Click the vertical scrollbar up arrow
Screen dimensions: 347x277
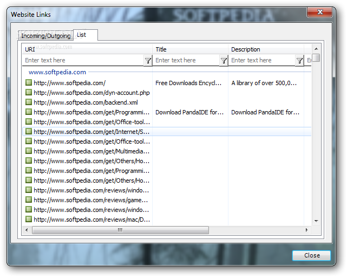coord(316,49)
